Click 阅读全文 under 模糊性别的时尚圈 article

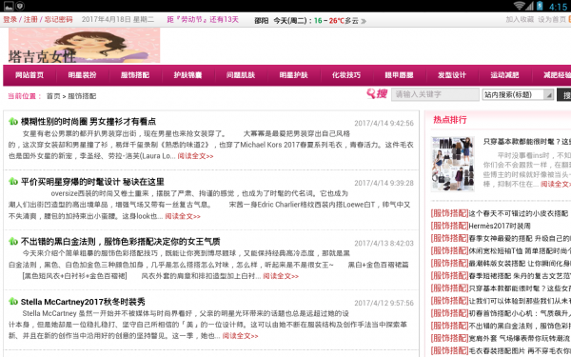point(195,156)
